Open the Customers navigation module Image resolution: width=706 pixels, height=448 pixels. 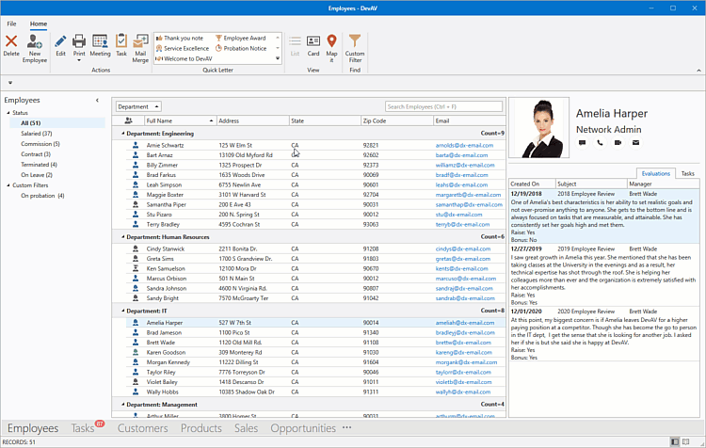[142, 428]
